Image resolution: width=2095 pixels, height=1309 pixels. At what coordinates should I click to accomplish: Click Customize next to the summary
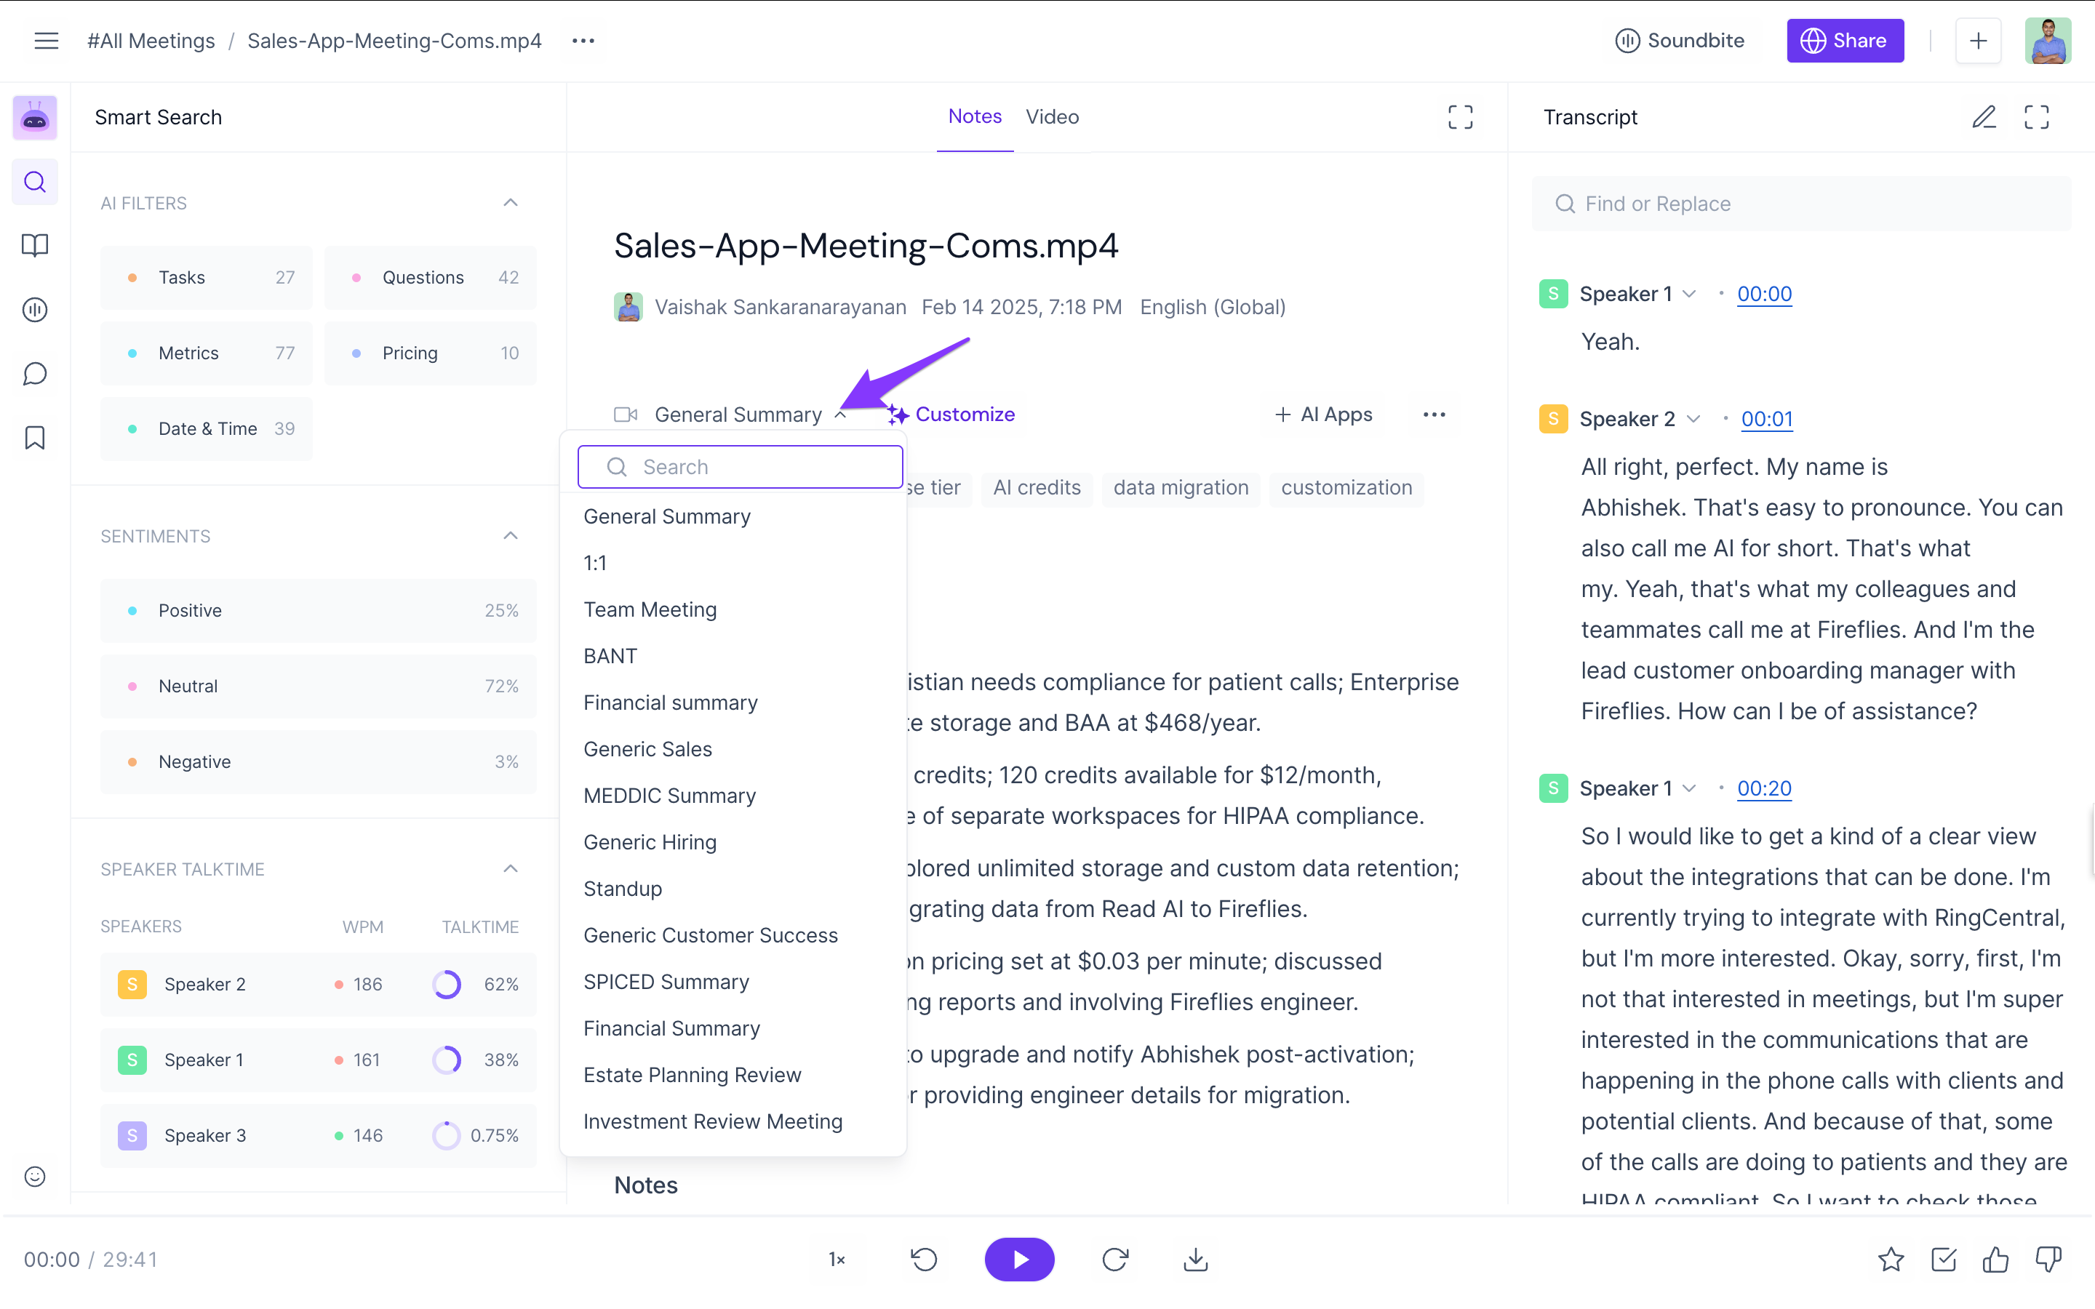(951, 415)
